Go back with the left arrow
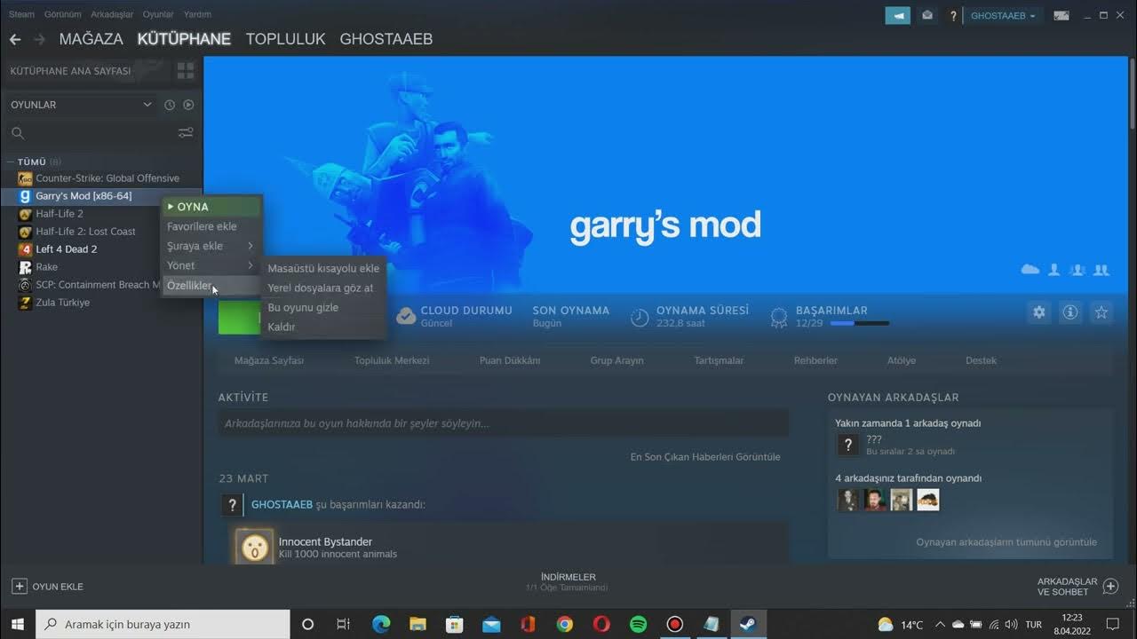Screen dimensions: 1137x639 coord(15,39)
